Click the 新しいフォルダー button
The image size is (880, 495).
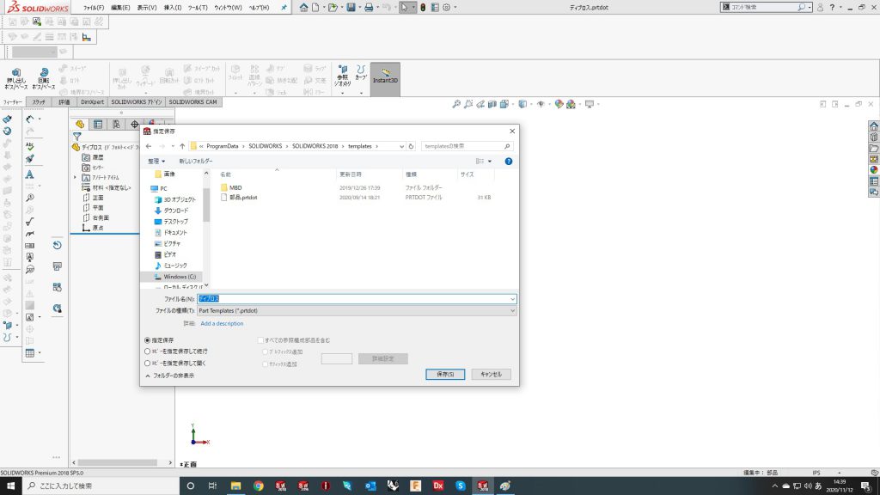point(195,161)
